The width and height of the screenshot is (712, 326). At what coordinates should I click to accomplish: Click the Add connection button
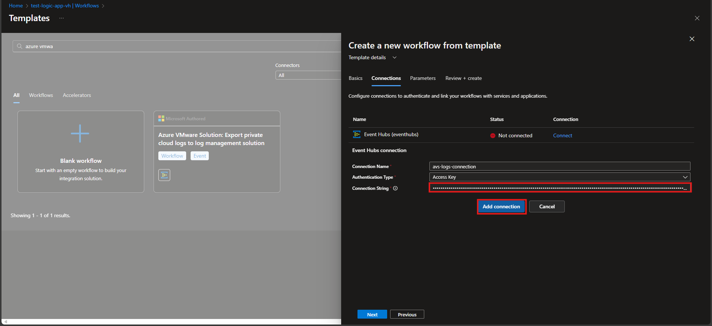tap(501, 207)
